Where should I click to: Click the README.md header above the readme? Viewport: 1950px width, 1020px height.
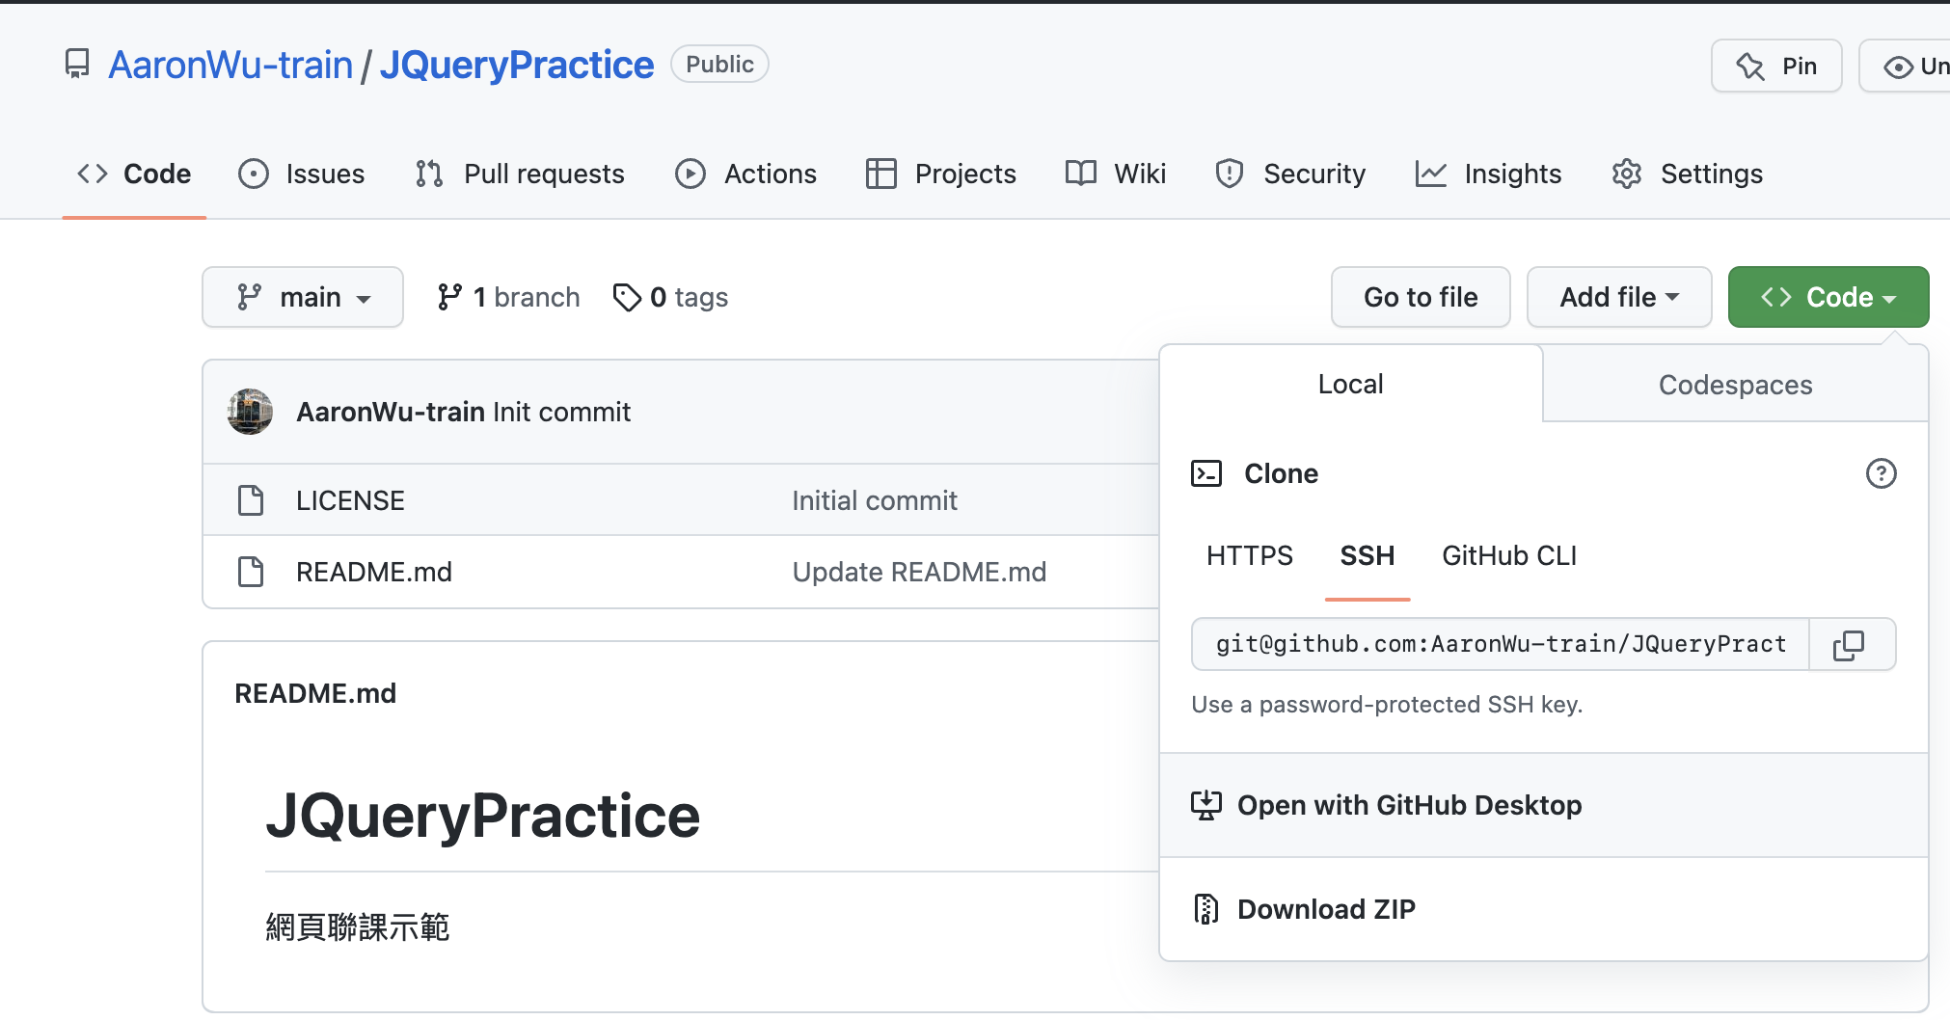[x=315, y=693]
